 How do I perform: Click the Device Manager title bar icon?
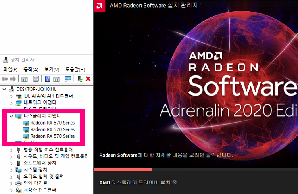[5, 60]
